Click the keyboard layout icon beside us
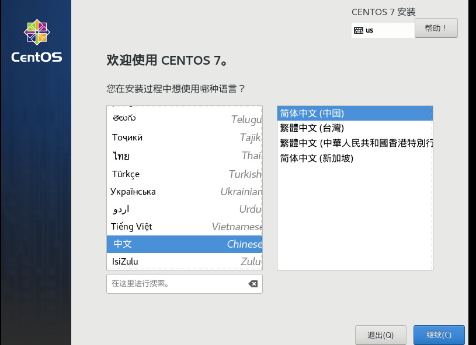 359,30
